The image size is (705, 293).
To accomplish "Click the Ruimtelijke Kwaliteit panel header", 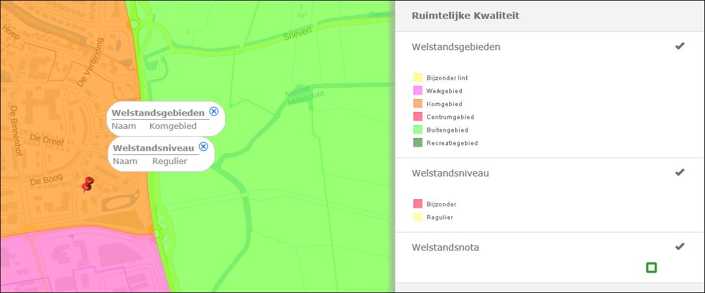I will click(x=466, y=16).
